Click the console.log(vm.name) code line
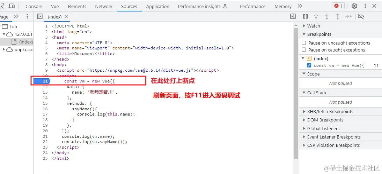Viewport: 382px width, 174px height. coord(88,136)
